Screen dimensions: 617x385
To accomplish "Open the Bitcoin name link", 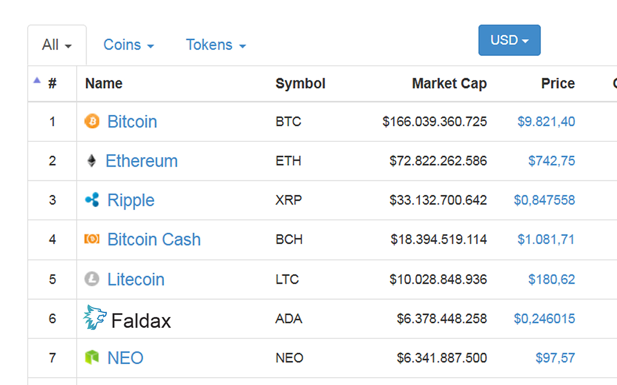I will [132, 121].
